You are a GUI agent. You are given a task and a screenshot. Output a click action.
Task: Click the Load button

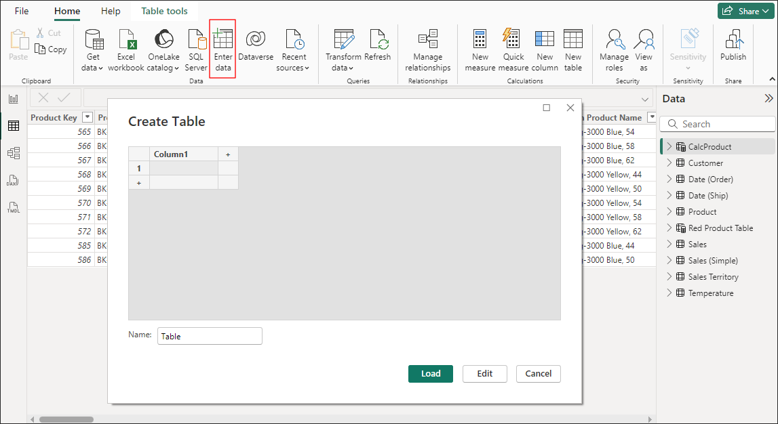(x=431, y=373)
